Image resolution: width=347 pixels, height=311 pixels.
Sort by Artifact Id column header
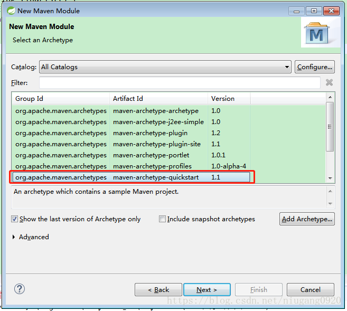[158, 98]
